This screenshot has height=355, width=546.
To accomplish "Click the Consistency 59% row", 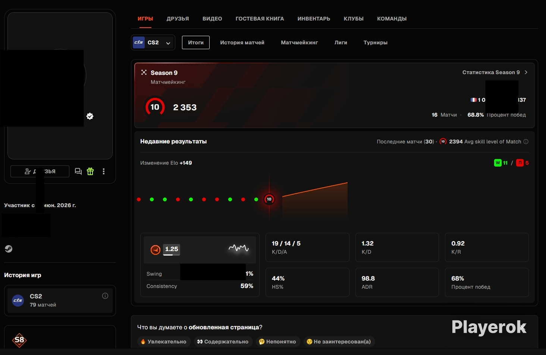I will [x=200, y=286].
